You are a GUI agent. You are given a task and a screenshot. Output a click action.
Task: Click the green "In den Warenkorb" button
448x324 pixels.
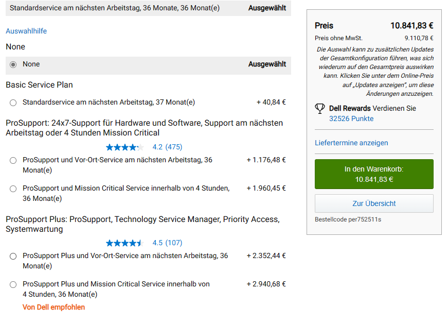374,174
